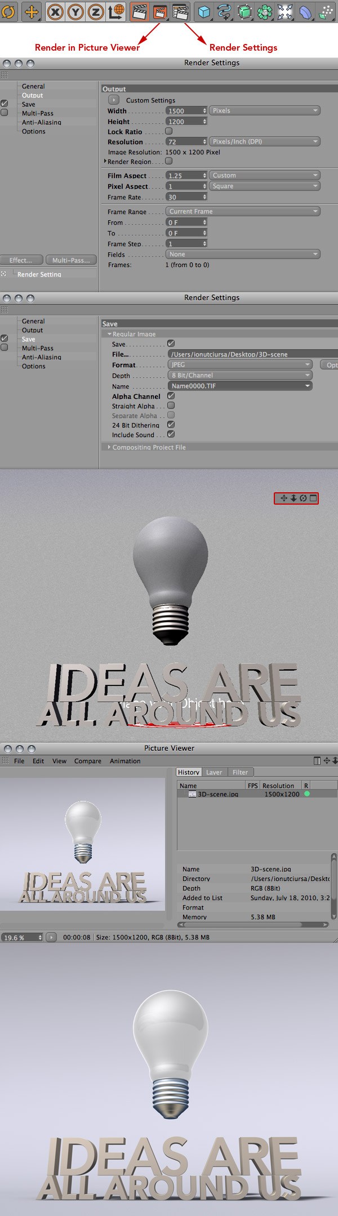338x1216 pixels.
Task: Click the world coordinate system icon
Action: coord(117,12)
